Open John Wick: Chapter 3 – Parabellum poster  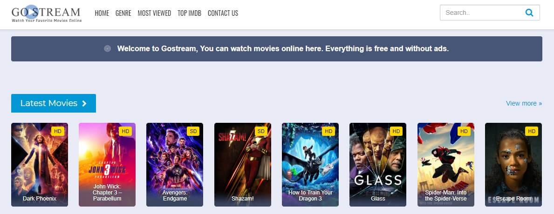107,165
